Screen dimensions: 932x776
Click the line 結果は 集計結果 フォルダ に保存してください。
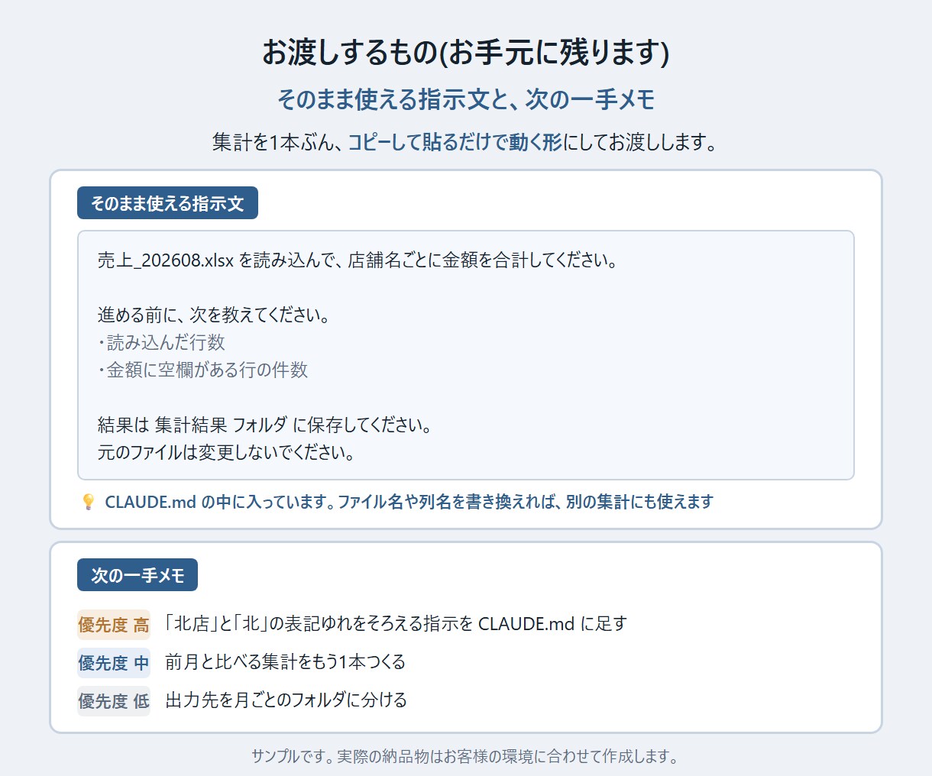pyautogui.click(x=265, y=425)
